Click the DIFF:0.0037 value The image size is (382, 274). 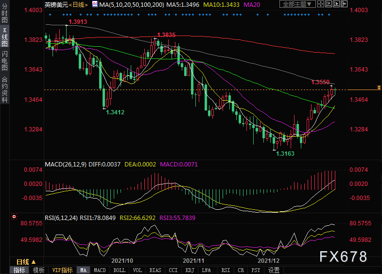pyautogui.click(x=104, y=164)
